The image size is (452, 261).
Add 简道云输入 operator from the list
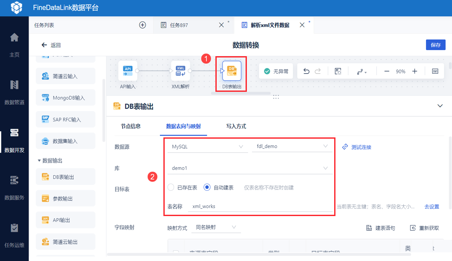[x=65, y=76]
